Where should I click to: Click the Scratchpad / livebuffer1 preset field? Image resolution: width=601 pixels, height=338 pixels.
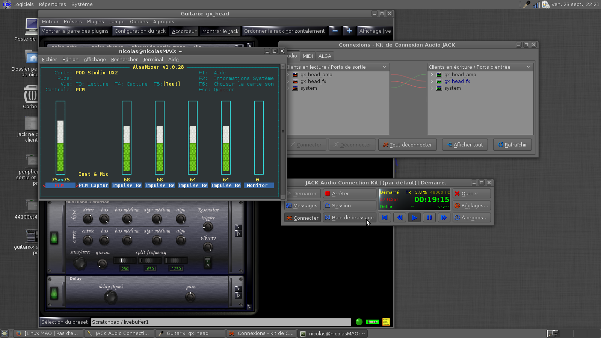[221, 322]
